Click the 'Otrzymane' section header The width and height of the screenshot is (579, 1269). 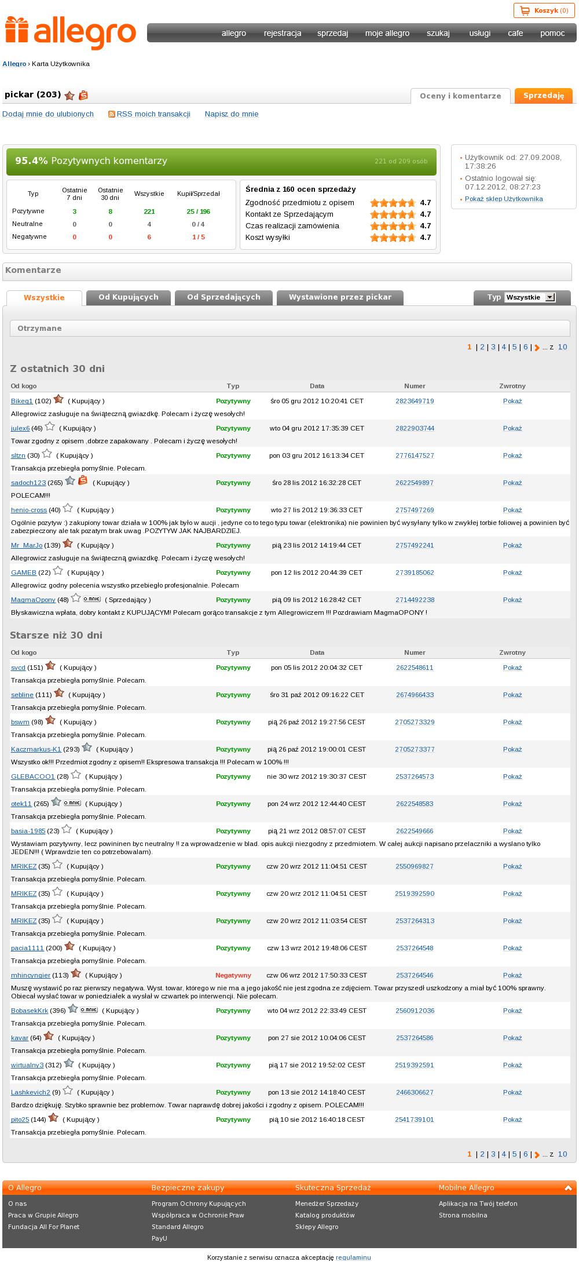(290, 329)
